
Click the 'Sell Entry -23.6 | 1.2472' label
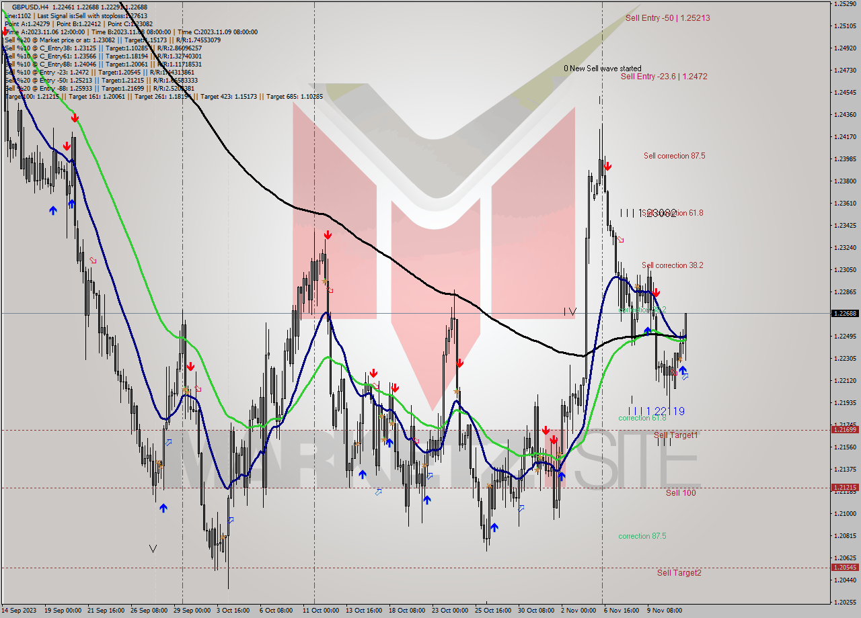point(664,77)
